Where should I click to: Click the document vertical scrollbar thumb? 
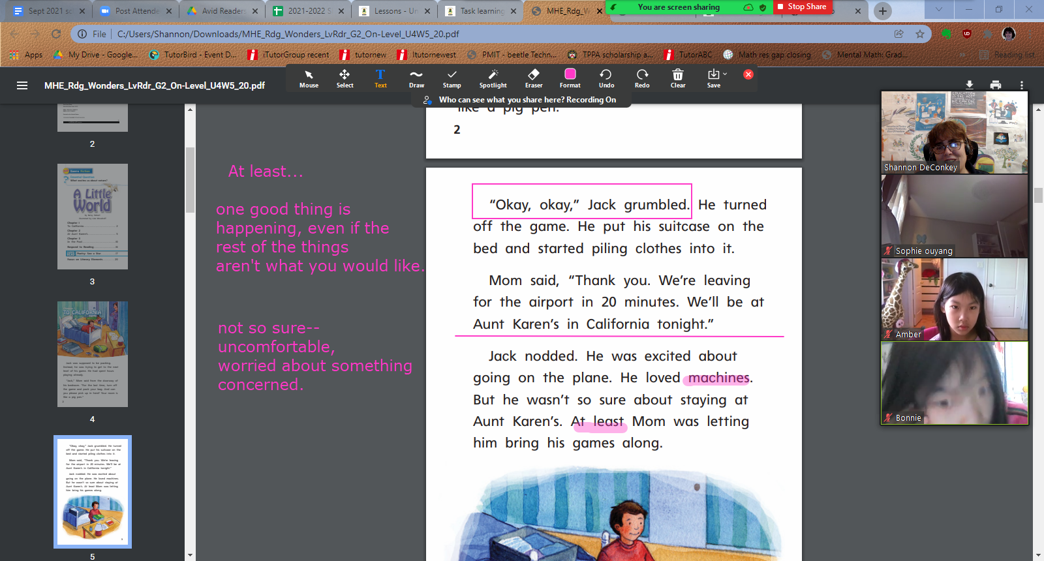(1038, 195)
